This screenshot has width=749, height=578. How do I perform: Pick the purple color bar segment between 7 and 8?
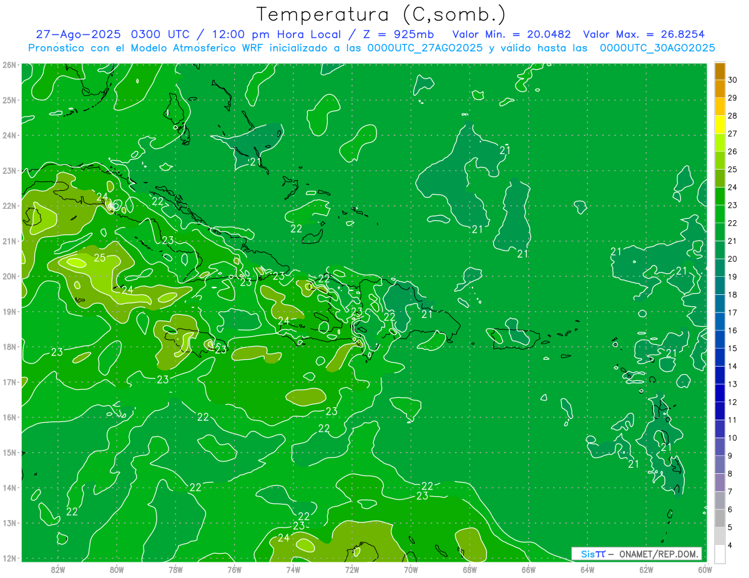pos(720,483)
